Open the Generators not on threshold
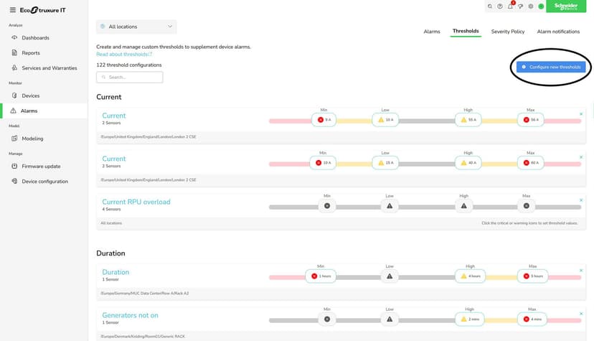Viewport: 594px width, 341px height. click(x=130, y=315)
